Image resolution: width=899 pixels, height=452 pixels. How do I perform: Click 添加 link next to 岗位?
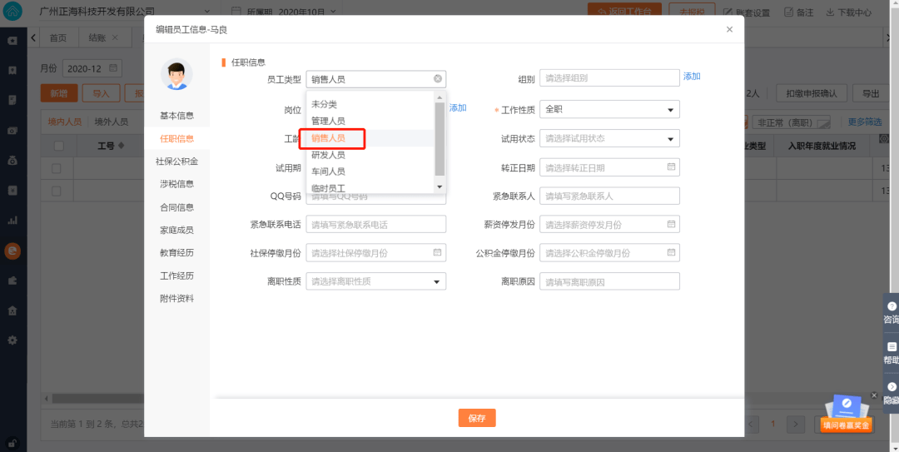pyautogui.click(x=458, y=108)
